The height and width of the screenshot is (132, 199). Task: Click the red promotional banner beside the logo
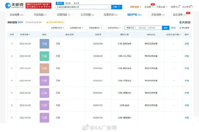click(38, 6)
